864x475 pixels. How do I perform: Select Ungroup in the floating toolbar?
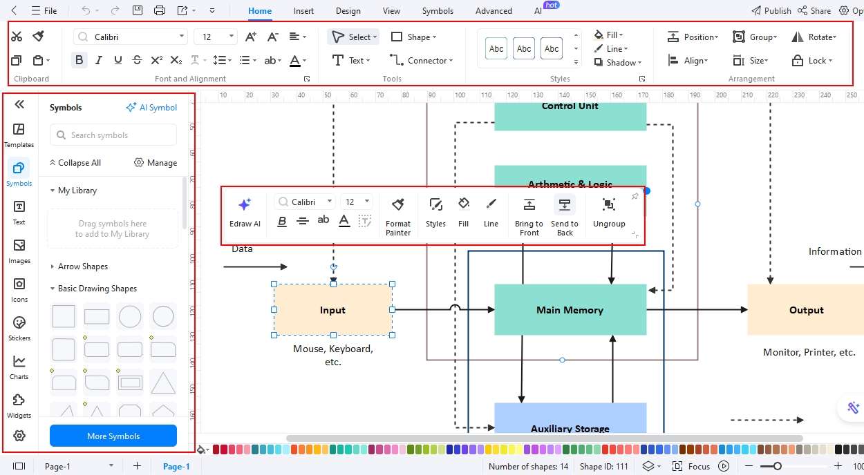click(x=609, y=213)
